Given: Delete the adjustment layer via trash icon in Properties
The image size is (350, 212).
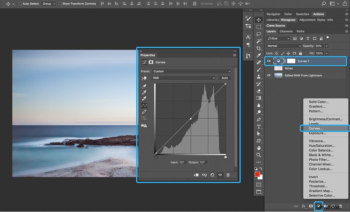Looking at the screenshot, I should click(x=228, y=175).
